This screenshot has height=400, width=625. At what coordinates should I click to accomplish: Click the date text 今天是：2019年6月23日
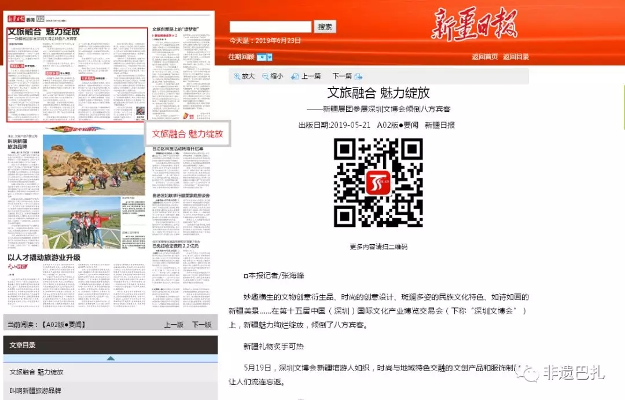point(265,41)
